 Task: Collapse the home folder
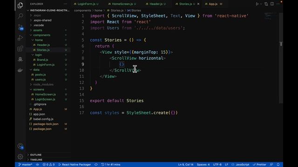pos(39,40)
